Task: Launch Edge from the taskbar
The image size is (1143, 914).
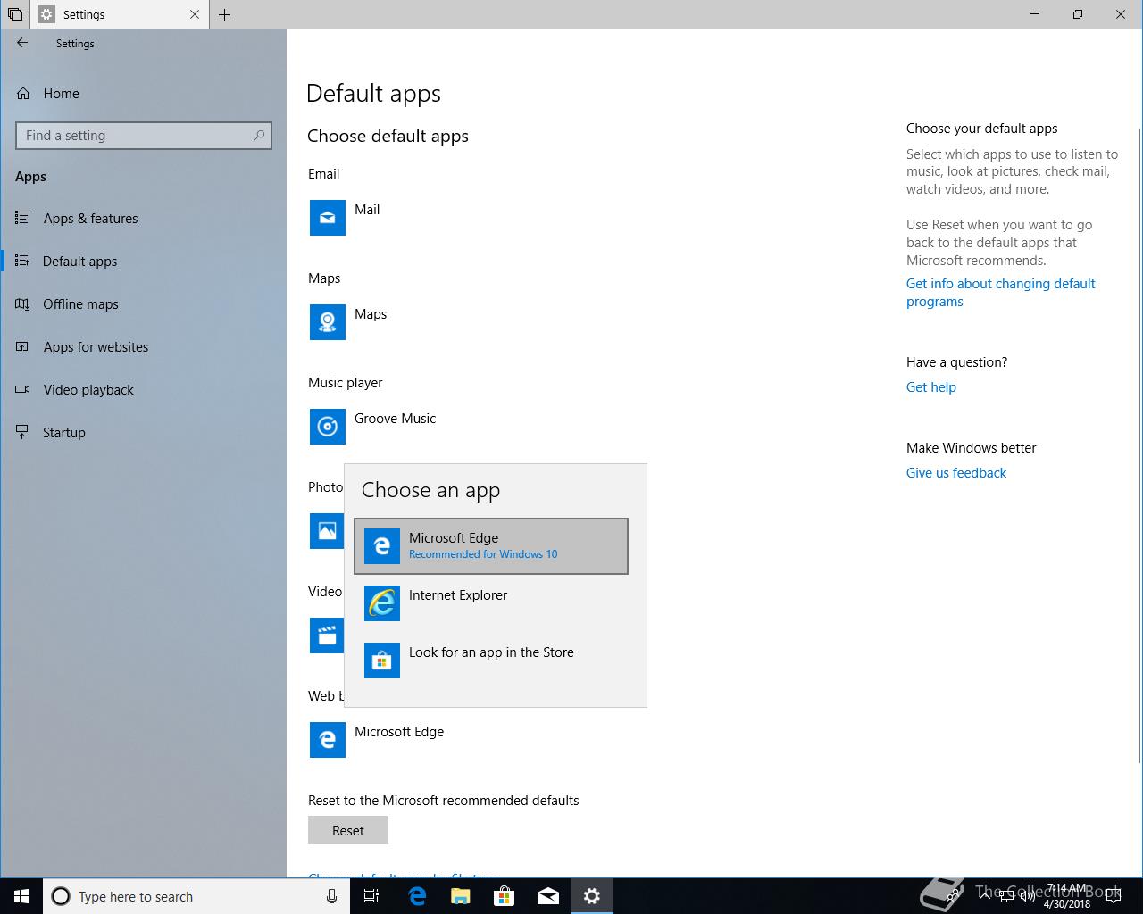Action: pyautogui.click(x=417, y=896)
